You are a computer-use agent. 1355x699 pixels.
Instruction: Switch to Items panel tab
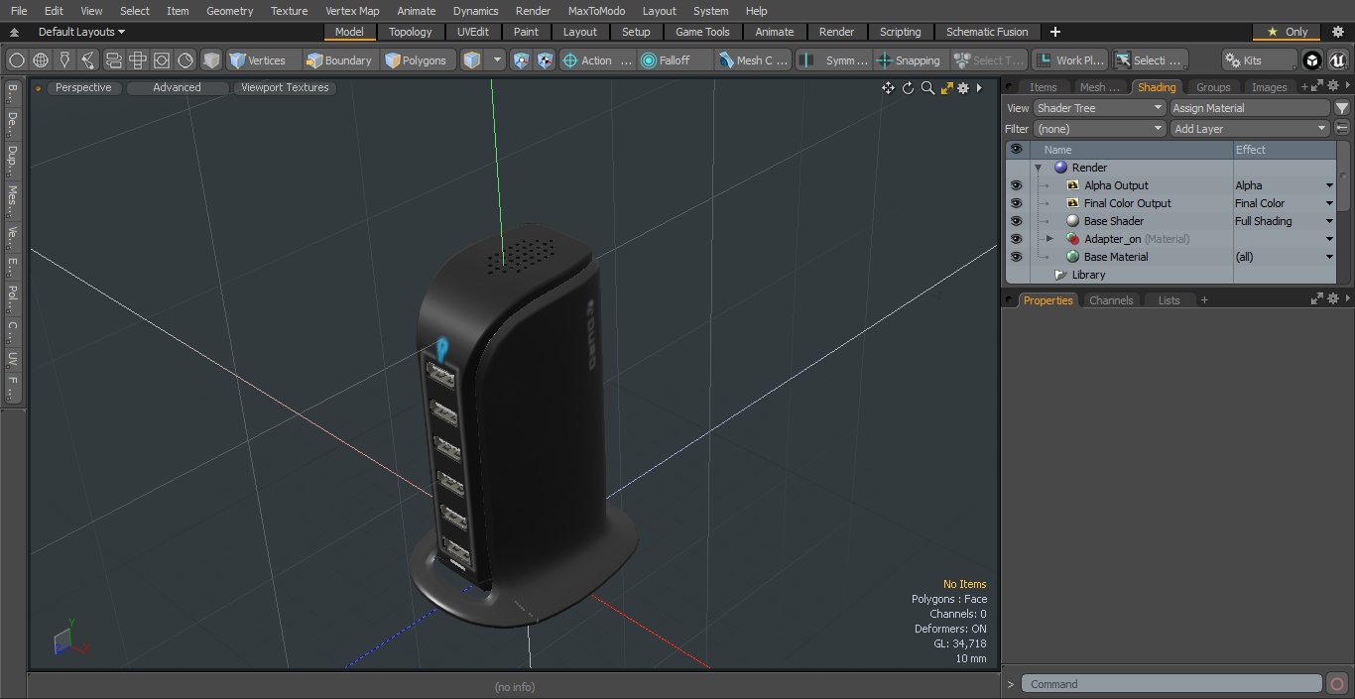(1043, 87)
